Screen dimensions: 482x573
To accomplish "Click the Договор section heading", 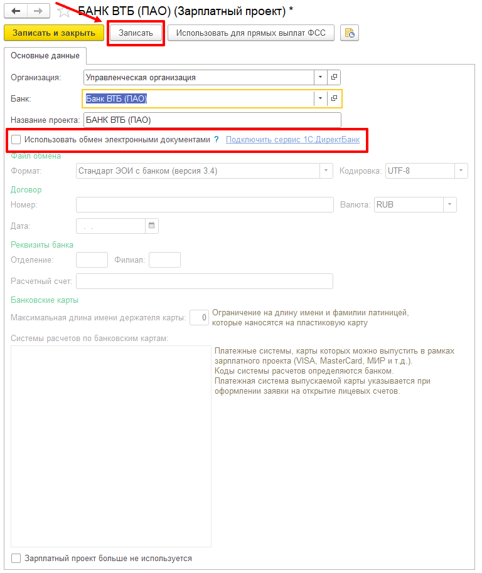I will (26, 190).
